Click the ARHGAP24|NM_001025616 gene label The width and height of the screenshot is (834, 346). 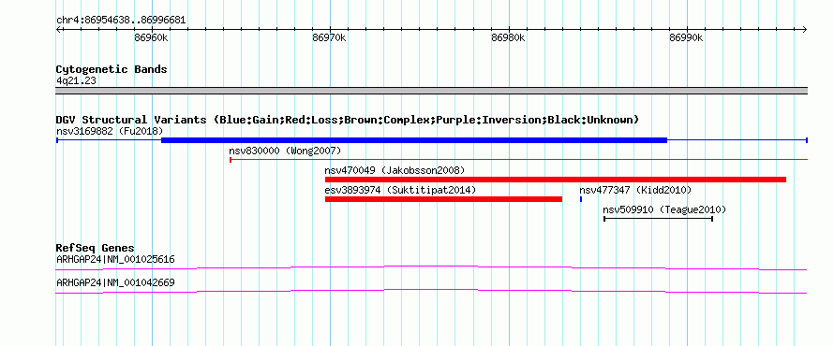[x=115, y=260]
